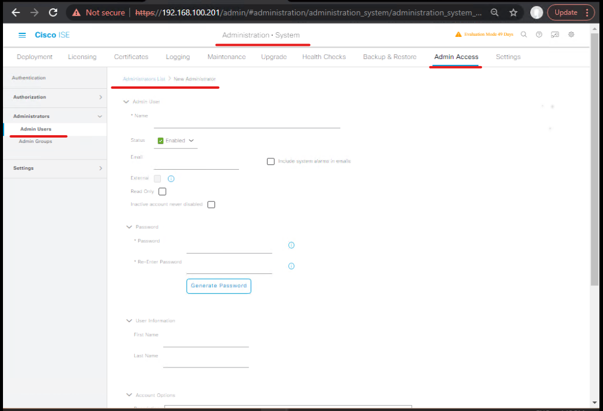This screenshot has width=603, height=411.
Task: Open the Health Checks tab
Action: (324, 57)
